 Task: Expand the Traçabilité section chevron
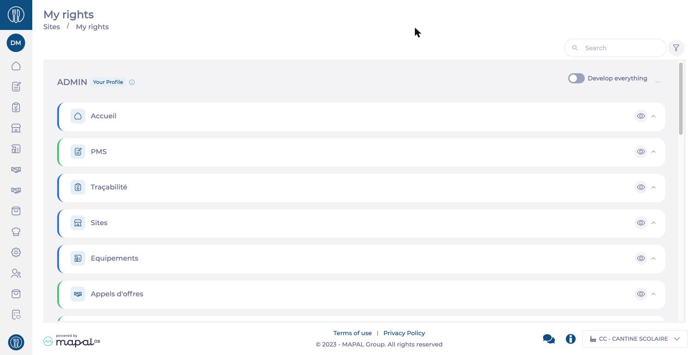[x=653, y=187]
